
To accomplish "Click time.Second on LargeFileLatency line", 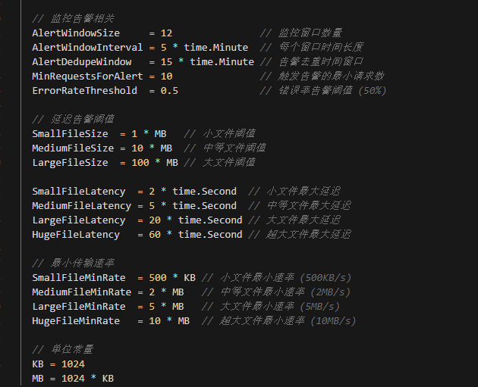I will coord(210,220).
